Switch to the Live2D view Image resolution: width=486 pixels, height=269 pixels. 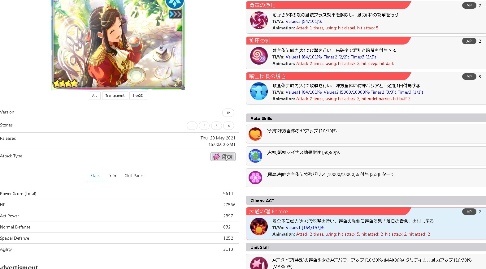[x=138, y=96]
